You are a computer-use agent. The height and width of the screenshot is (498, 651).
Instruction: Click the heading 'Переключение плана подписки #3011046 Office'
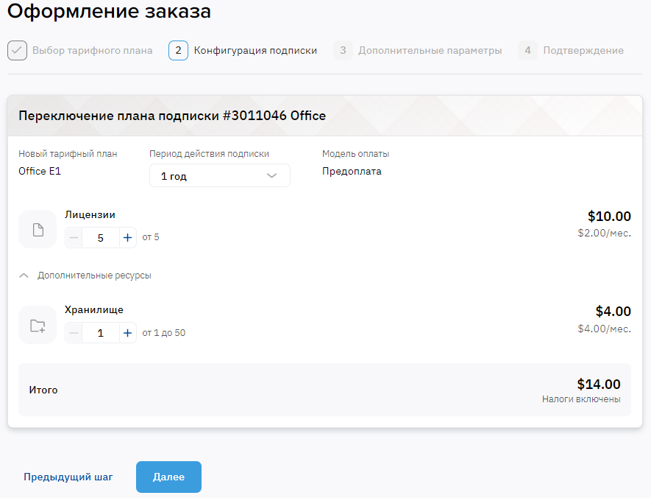coord(172,116)
